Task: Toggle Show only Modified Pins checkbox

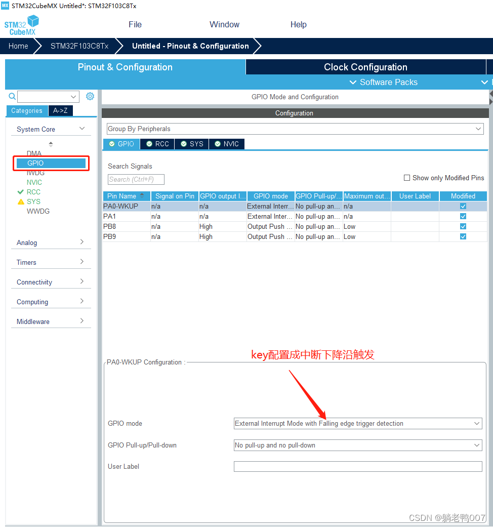Action: (x=406, y=178)
